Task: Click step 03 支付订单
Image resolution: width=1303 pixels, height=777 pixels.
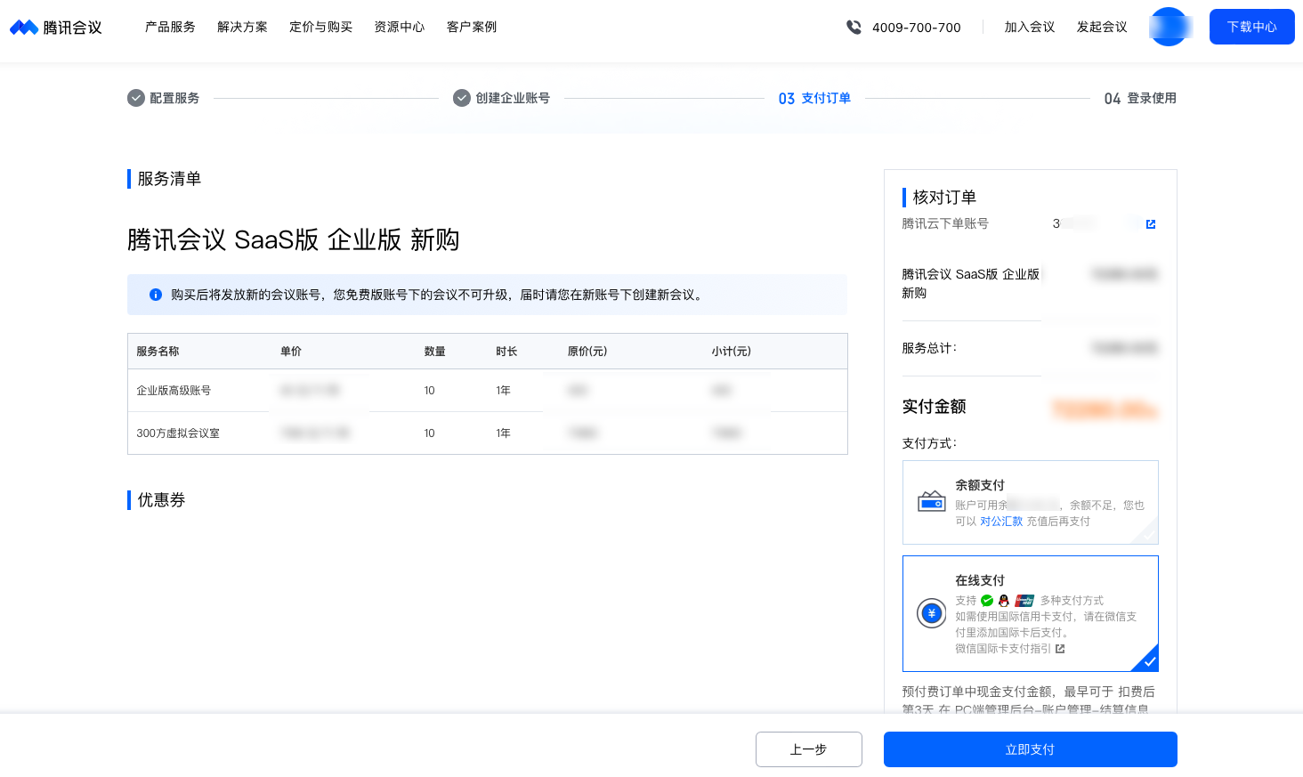Action: (814, 98)
